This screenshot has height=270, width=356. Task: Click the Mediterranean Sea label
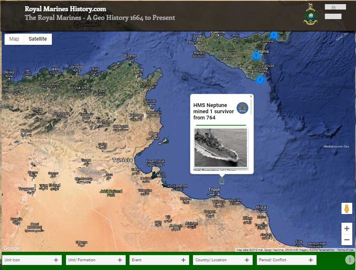tap(336, 146)
